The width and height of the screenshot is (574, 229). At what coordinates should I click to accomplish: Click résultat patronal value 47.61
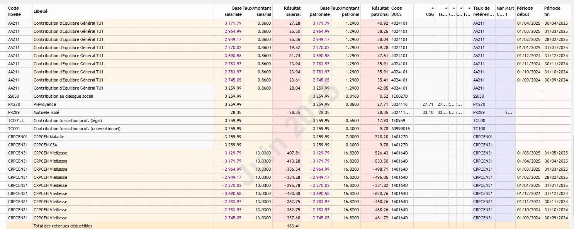pyautogui.click(x=383, y=56)
